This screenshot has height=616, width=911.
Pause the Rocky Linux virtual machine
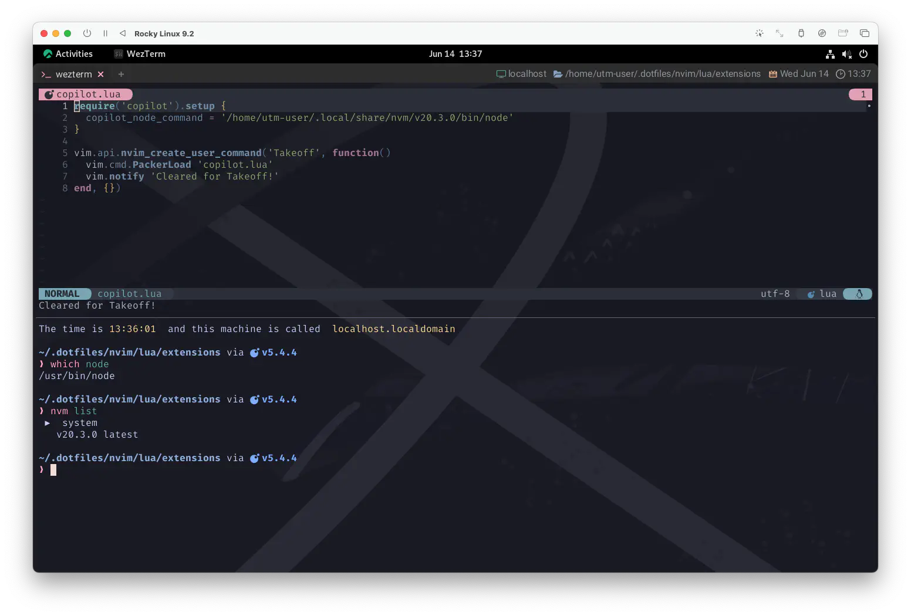105,33
